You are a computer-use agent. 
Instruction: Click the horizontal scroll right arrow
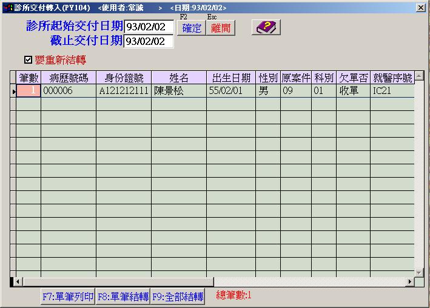click(410, 282)
